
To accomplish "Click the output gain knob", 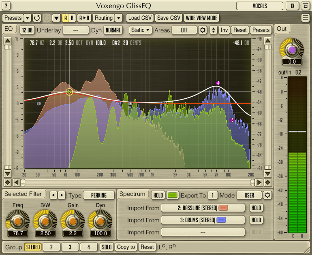I will [x=292, y=50].
